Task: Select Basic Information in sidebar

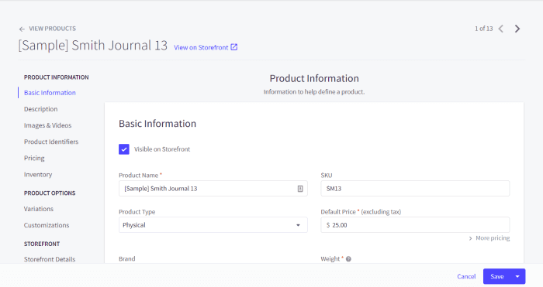Action: [x=50, y=93]
